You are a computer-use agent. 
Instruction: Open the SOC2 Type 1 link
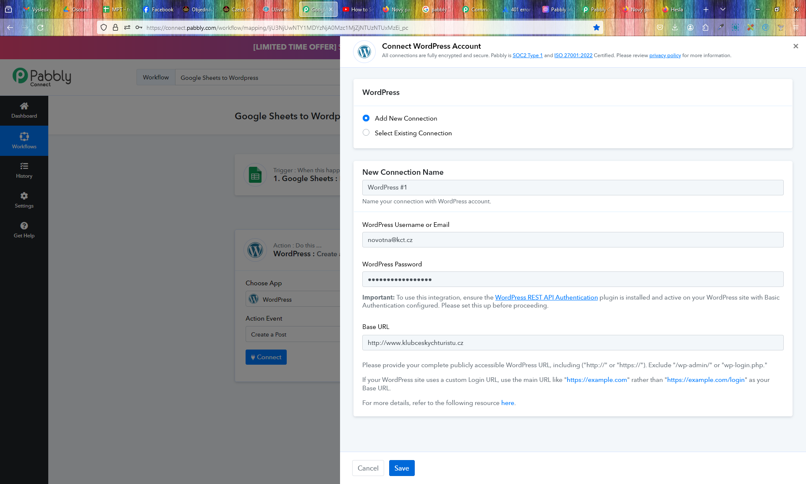click(528, 55)
